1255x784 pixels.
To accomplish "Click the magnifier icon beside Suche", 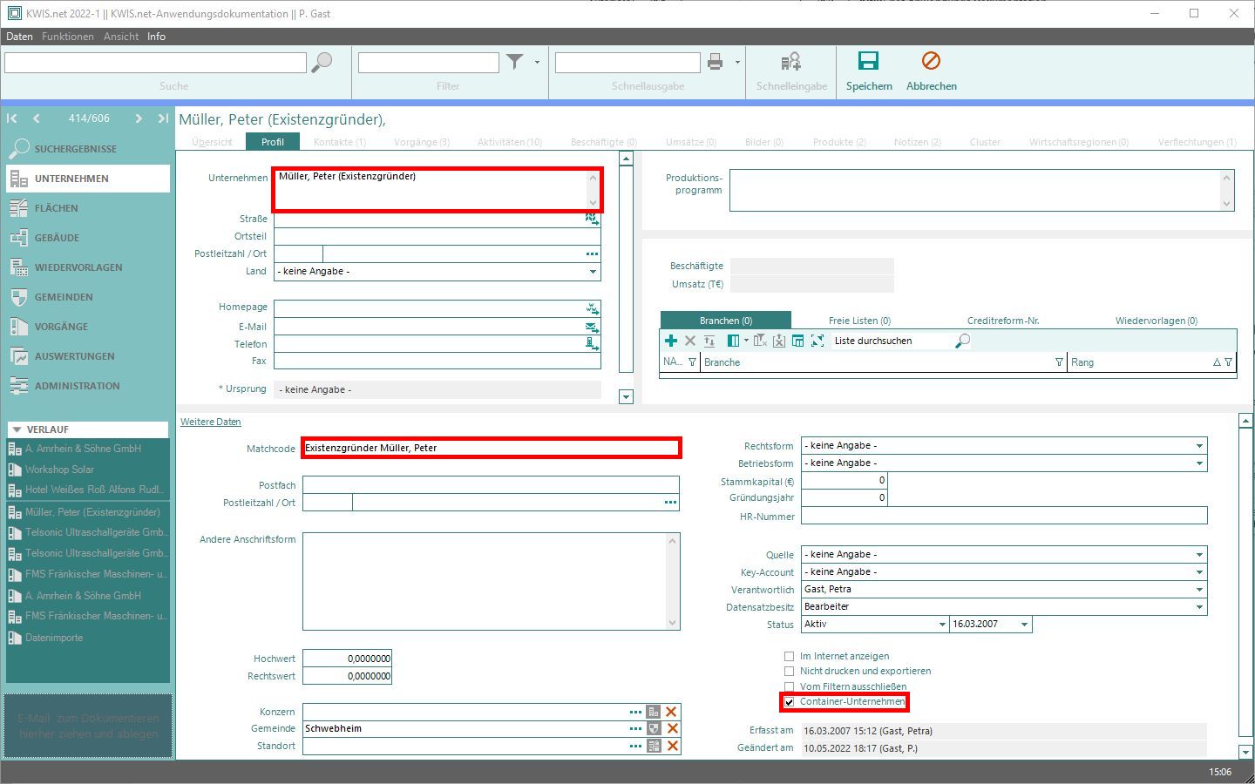I will (322, 63).
